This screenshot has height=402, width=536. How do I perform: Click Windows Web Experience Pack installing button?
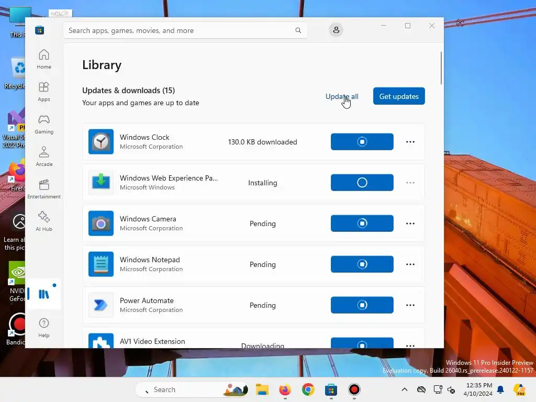tap(362, 183)
